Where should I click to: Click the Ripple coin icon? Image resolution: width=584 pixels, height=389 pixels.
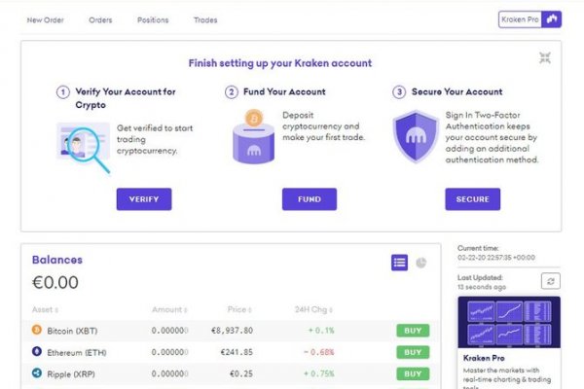pyautogui.click(x=37, y=373)
